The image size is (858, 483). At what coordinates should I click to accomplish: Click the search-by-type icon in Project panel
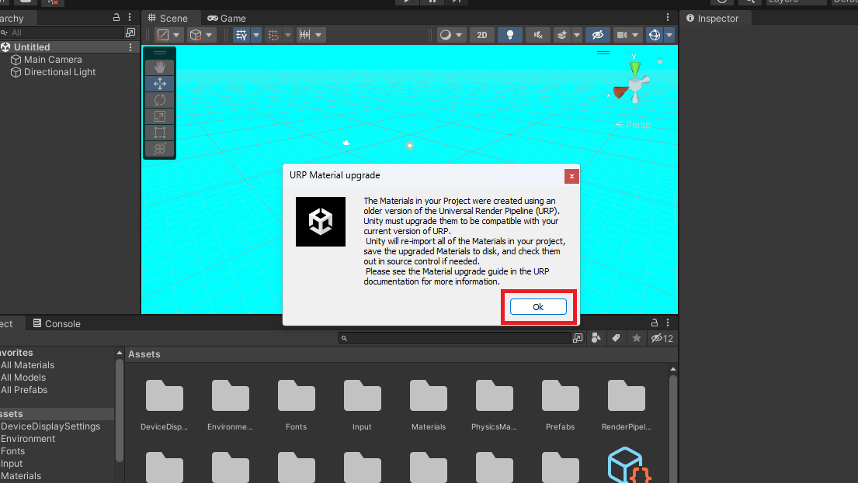[x=596, y=338]
